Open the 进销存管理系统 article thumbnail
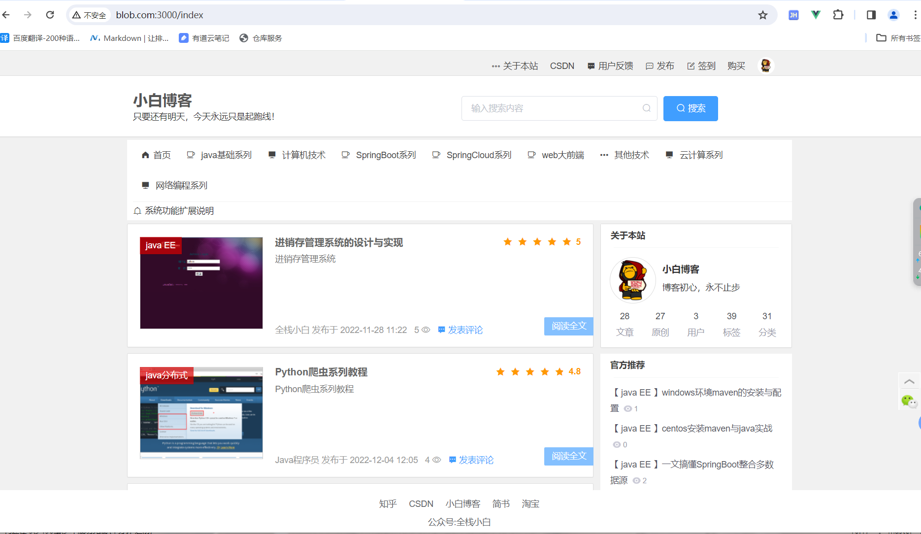The image size is (921, 534). pos(201,283)
